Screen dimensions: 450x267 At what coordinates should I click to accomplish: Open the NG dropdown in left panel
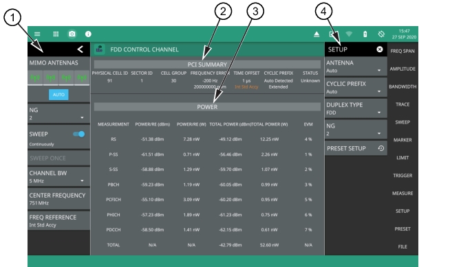(x=58, y=114)
